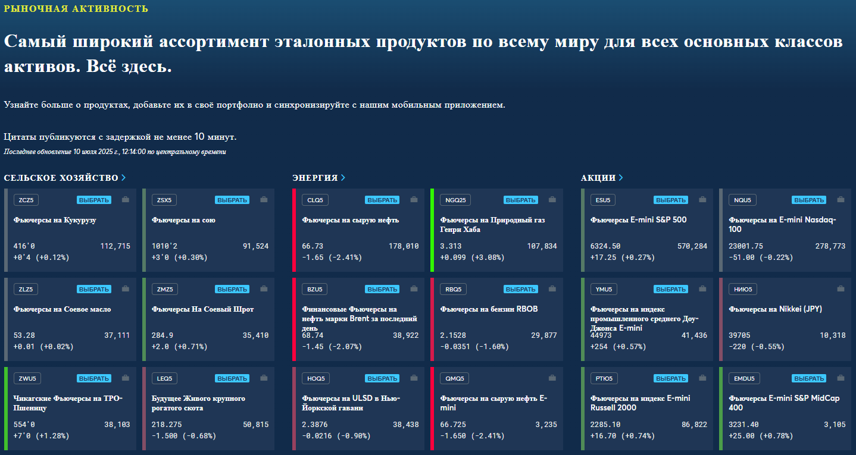
Task: Click briefcase icon on ZLZ5 soybean oil card
Action: tap(125, 289)
